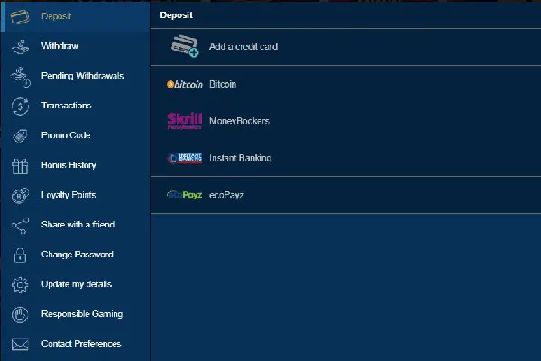Select the Add a credit card option

click(243, 46)
